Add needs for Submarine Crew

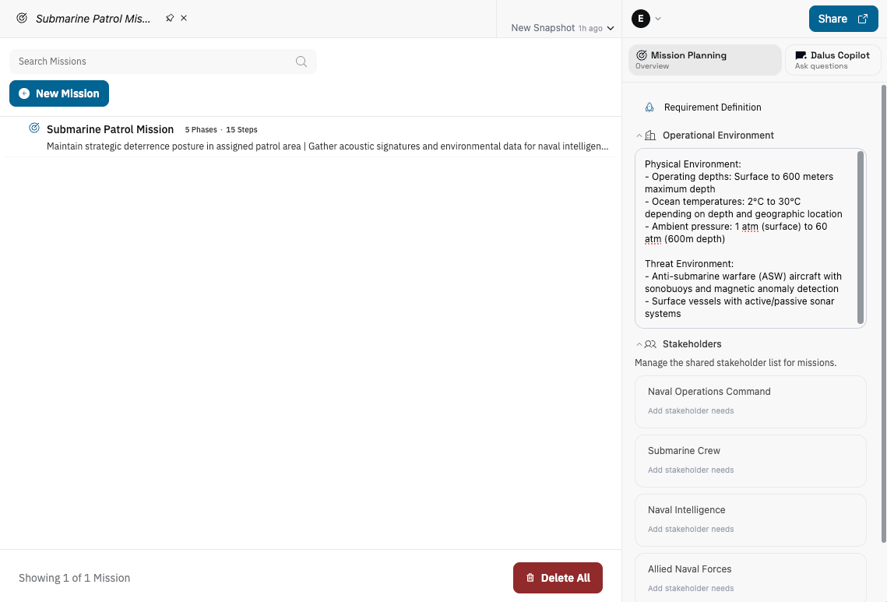coord(691,470)
